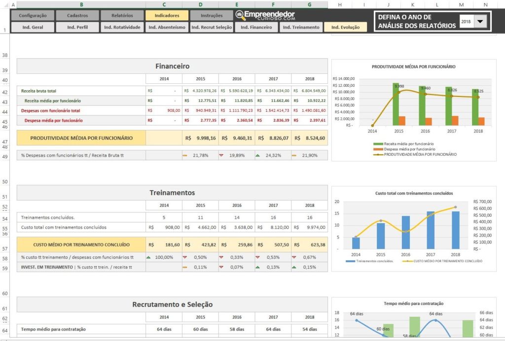
Task: Open the Cadastros tab
Action: 78,15
